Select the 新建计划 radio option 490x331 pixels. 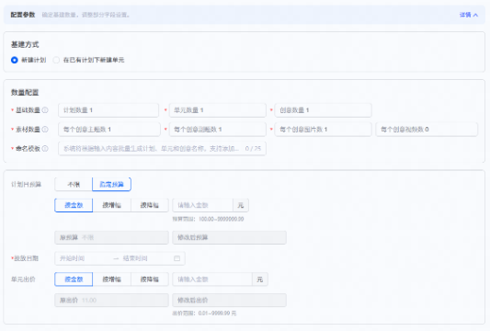click(x=15, y=60)
